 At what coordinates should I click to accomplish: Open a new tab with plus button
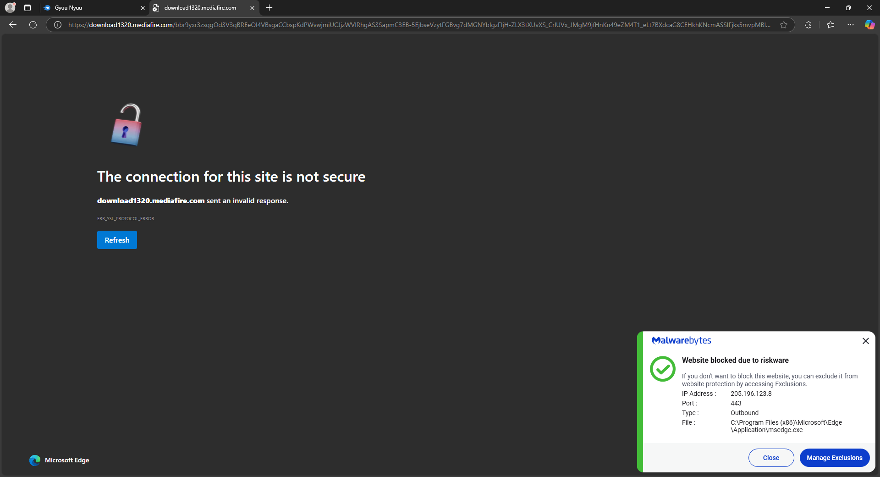[x=269, y=8]
